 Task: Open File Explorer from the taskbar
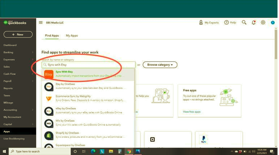111,151
